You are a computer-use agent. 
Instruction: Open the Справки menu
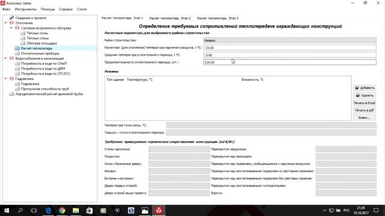[66, 9]
